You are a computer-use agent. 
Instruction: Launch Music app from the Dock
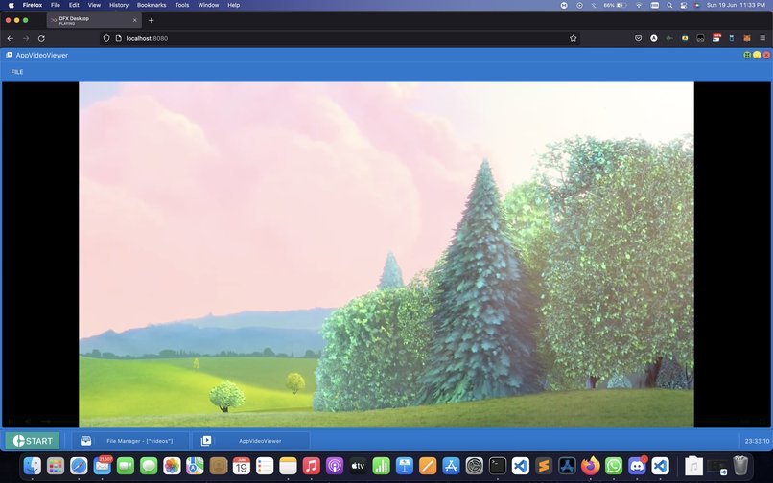click(x=311, y=465)
